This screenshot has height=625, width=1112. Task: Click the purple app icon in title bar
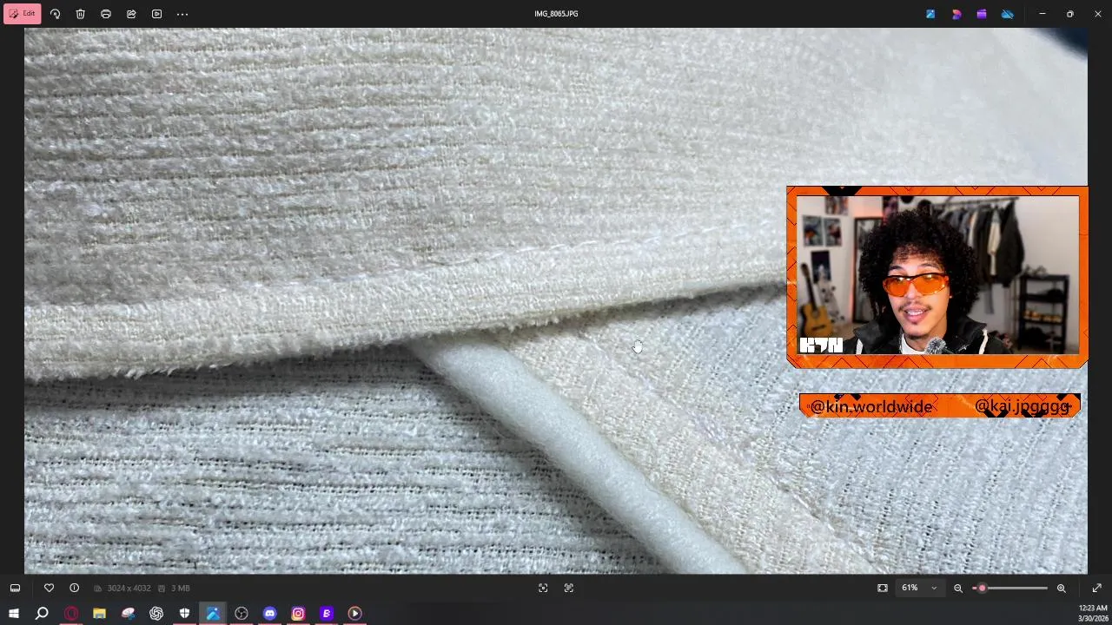982,14
